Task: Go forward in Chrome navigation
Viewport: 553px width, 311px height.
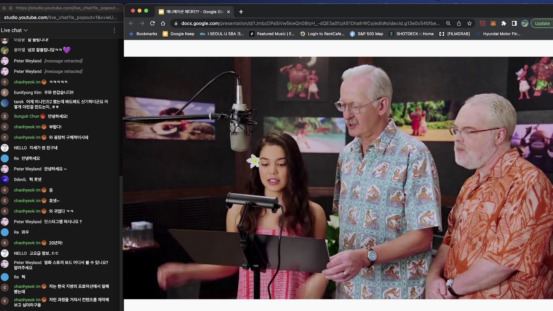Action: 142,23
